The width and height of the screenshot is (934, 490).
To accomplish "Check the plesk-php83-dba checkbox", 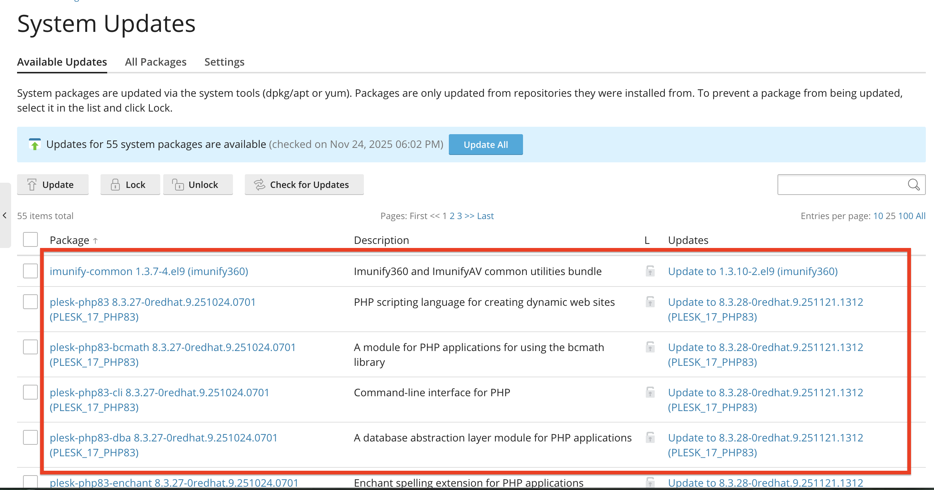I will pos(30,437).
